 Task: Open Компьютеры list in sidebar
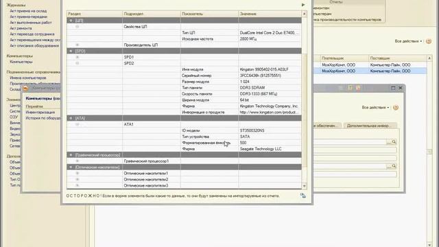[x=21, y=62]
